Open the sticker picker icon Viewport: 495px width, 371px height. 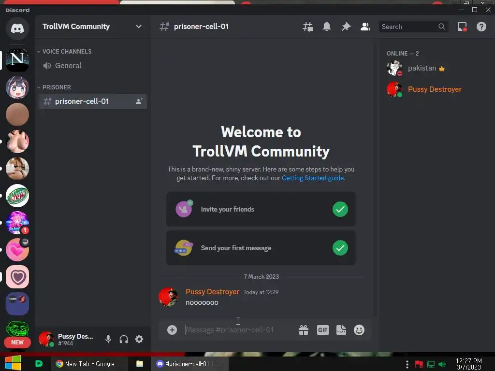[x=341, y=330]
